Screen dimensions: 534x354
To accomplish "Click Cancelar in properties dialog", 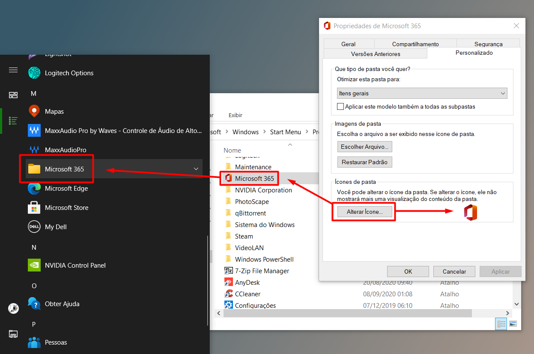I will (454, 271).
